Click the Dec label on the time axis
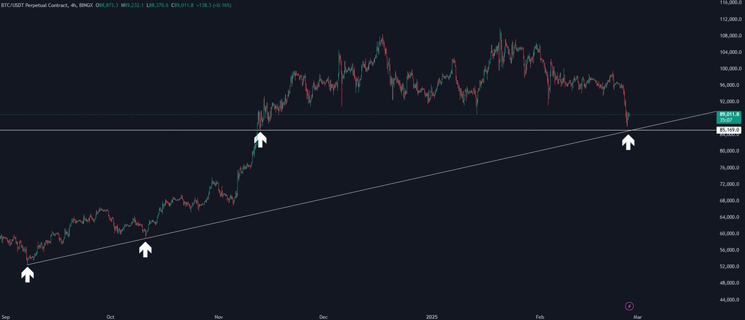This screenshot has height=320, width=745. [323, 316]
